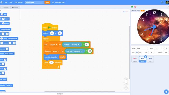
Task: Open the minute dropdown in the current block
Action: click(x=76, y=45)
